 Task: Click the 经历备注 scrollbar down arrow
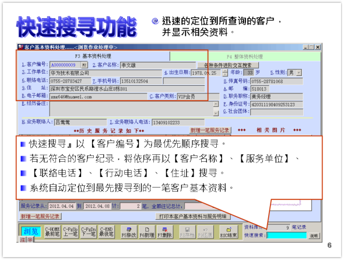216,113
